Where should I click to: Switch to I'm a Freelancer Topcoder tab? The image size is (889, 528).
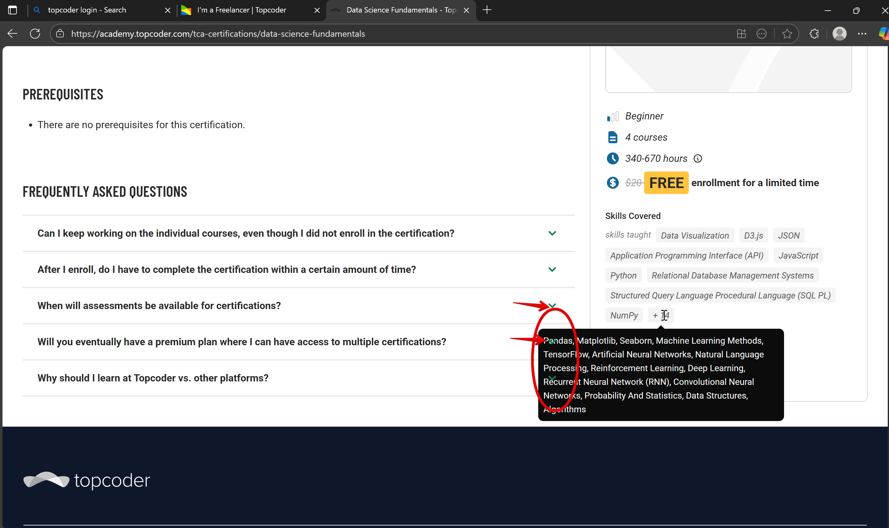pyautogui.click(x=241, y=10)
